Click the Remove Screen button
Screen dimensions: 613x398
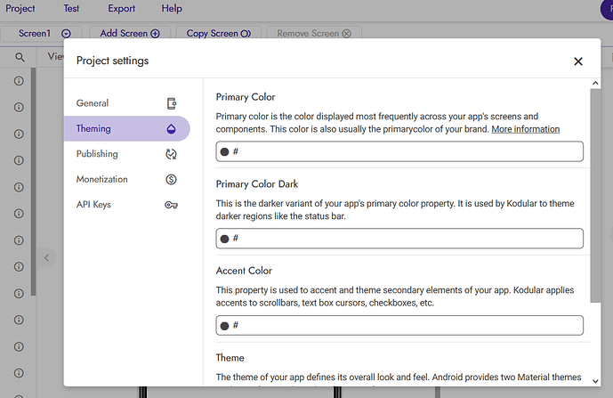(314, 33)
